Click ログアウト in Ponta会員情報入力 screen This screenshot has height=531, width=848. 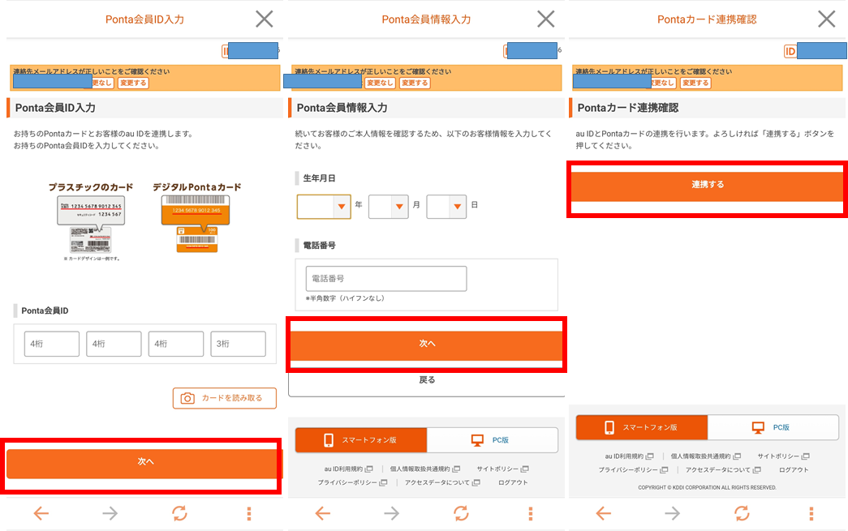[513, 482]
